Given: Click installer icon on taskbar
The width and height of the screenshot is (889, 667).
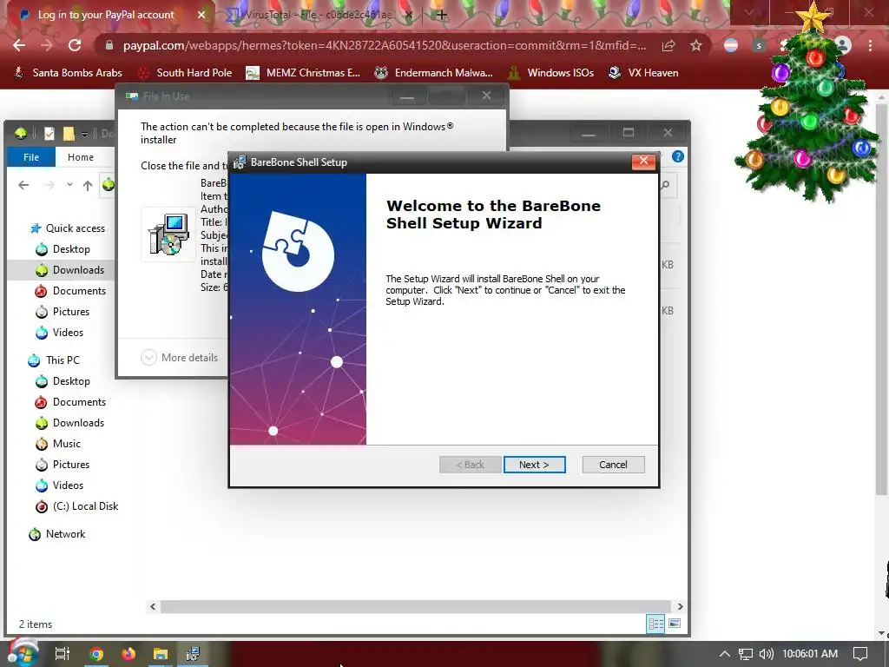Looking at the screenshot, I should [x=193, y=653].
